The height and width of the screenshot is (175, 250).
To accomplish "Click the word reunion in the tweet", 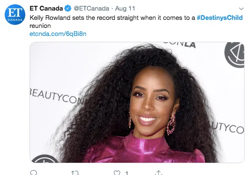I will (40, 26).
